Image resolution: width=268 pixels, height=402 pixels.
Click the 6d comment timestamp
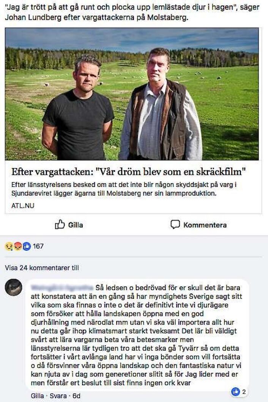pos(76,396)
